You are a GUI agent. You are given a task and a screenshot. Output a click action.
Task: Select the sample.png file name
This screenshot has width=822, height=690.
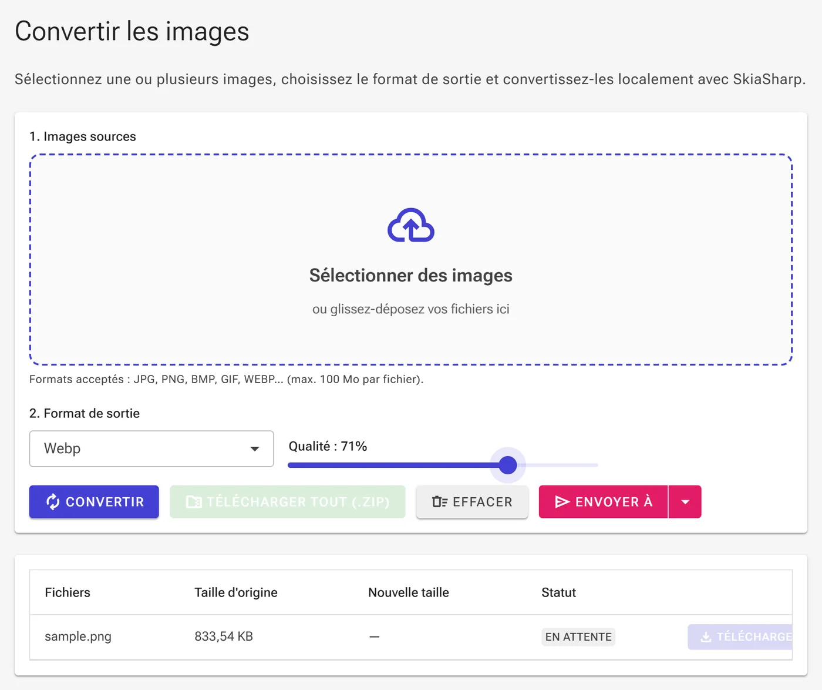click(x=78, y=637)
